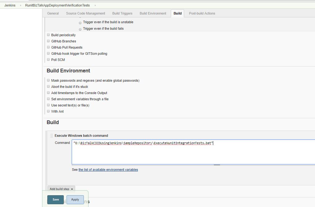Check Set environment variables through a file
This screenshot has width=315, height=207.
[48, 99]
